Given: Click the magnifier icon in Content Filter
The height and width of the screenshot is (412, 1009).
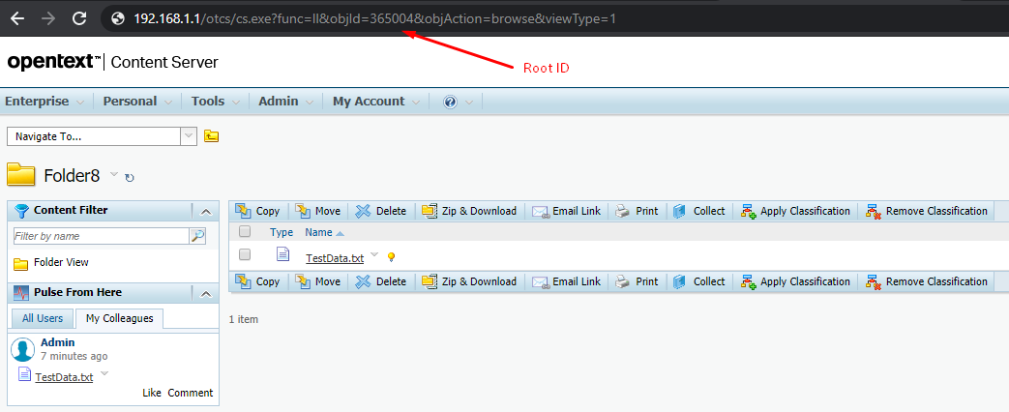Looking at the screenshot, I should (x=197, y=235).
